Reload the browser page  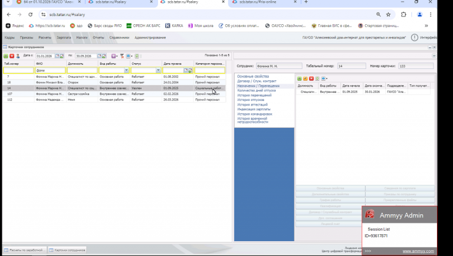click(x=30, y=14)
